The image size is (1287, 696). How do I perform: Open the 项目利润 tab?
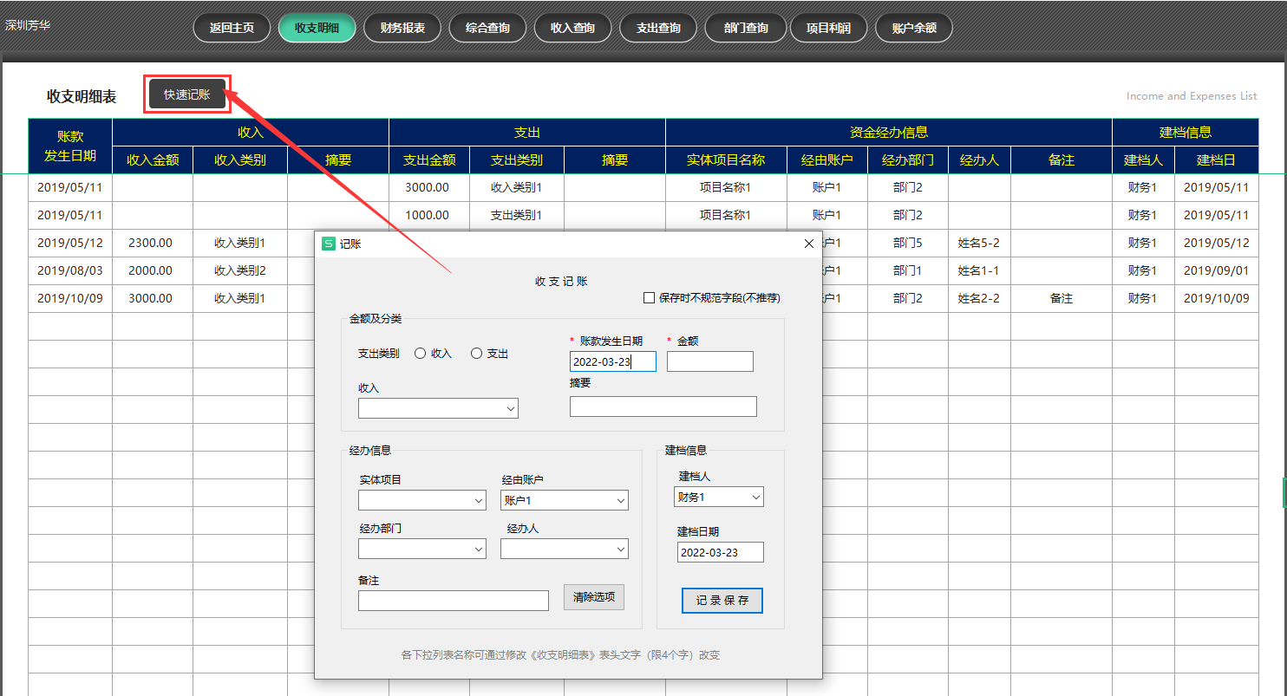[x=828, y=27]
